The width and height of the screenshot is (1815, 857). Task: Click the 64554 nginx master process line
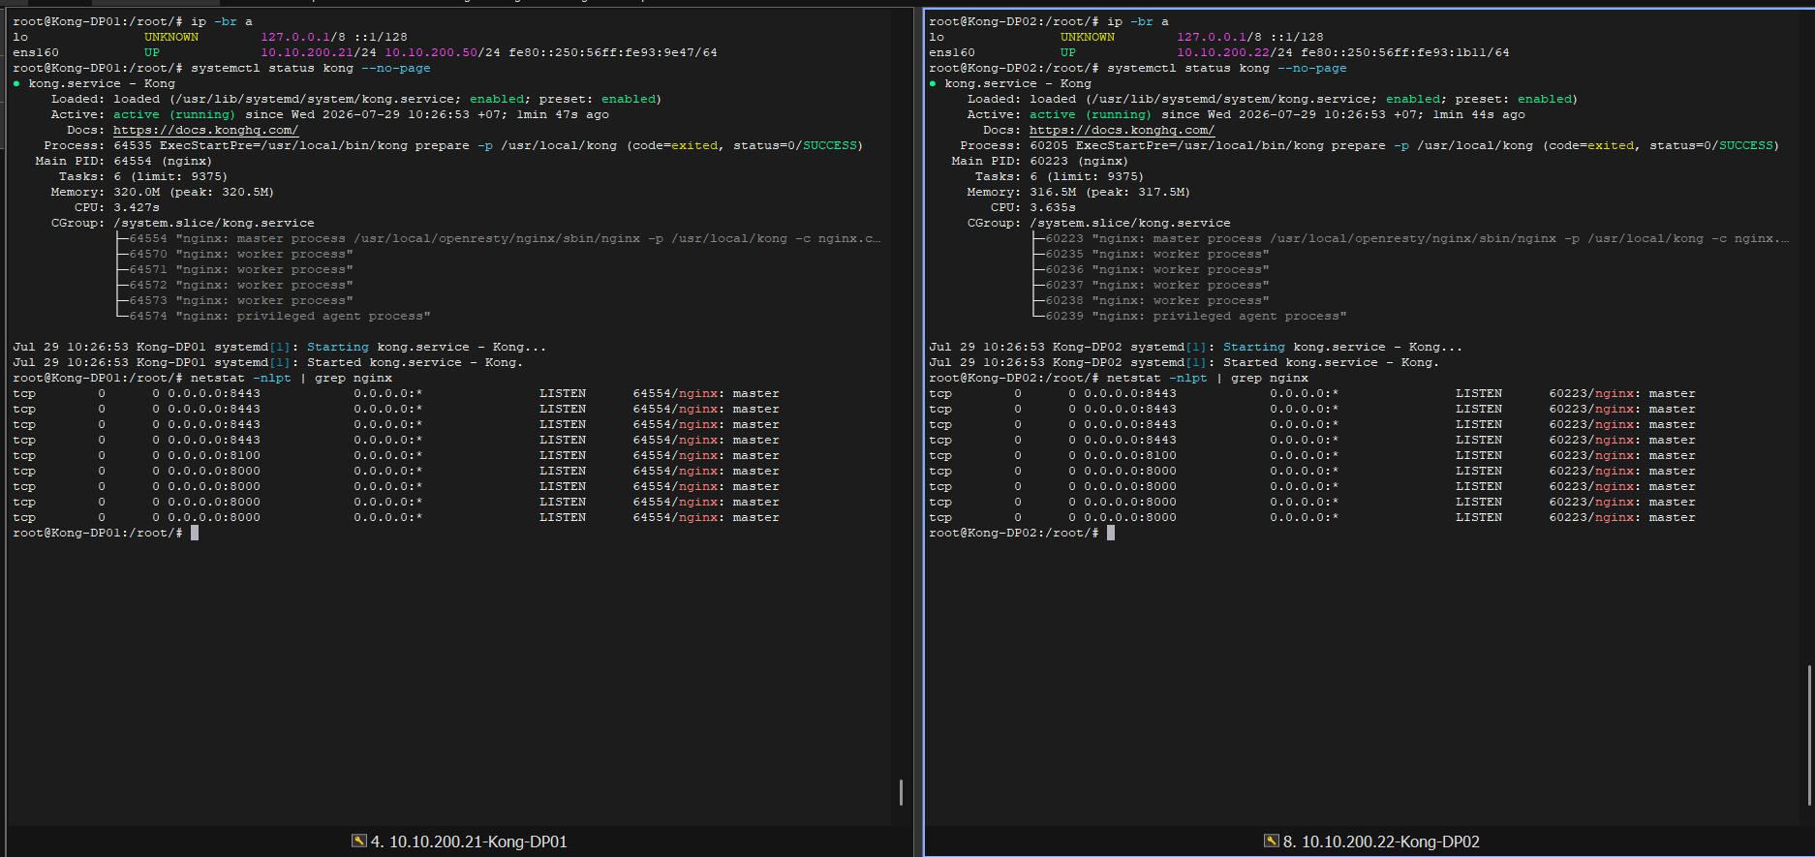point(505,238)
